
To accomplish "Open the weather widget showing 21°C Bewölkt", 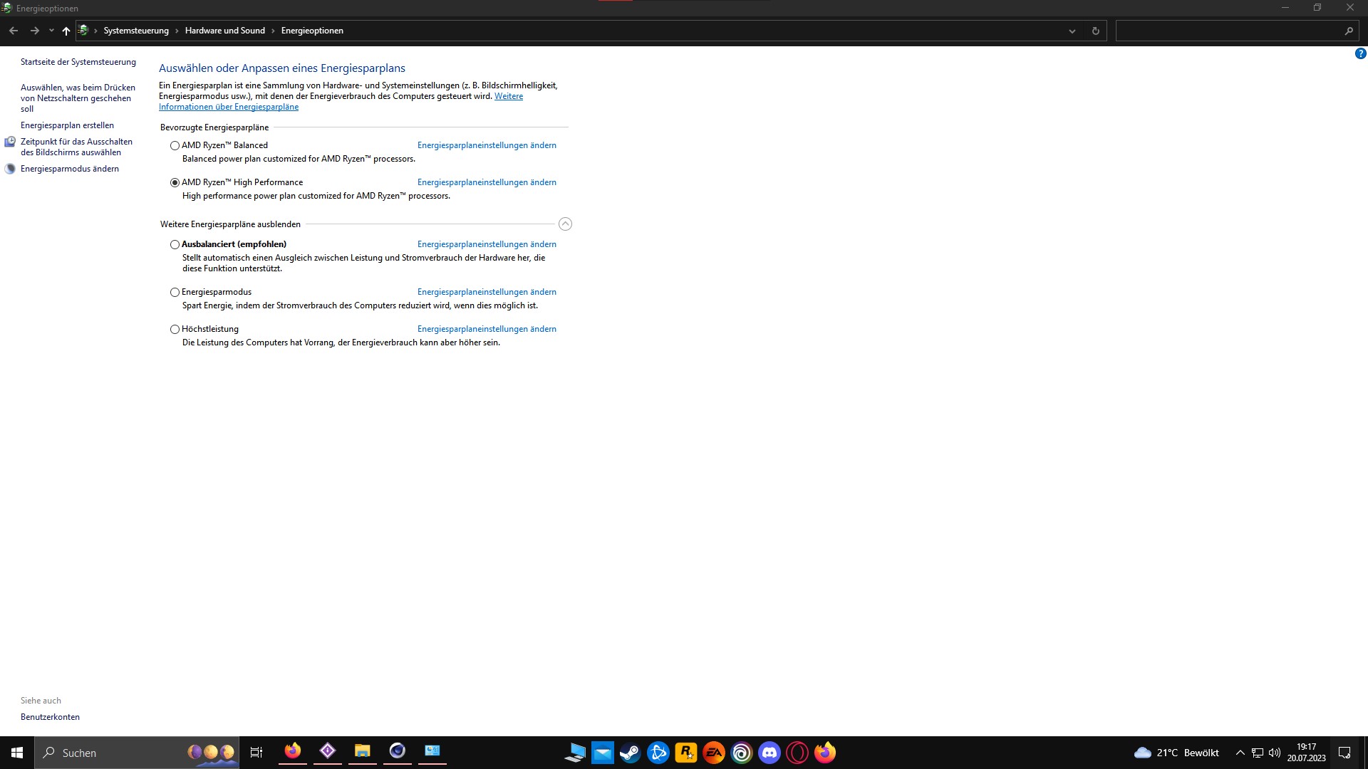I will [1176, 753].
